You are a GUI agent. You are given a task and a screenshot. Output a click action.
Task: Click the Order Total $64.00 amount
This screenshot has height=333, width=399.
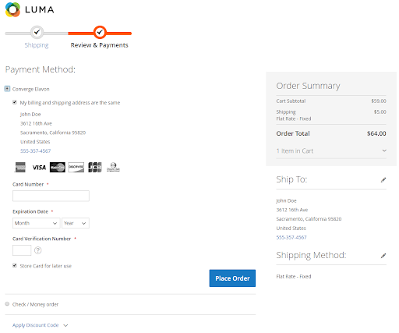pos(376,133)
